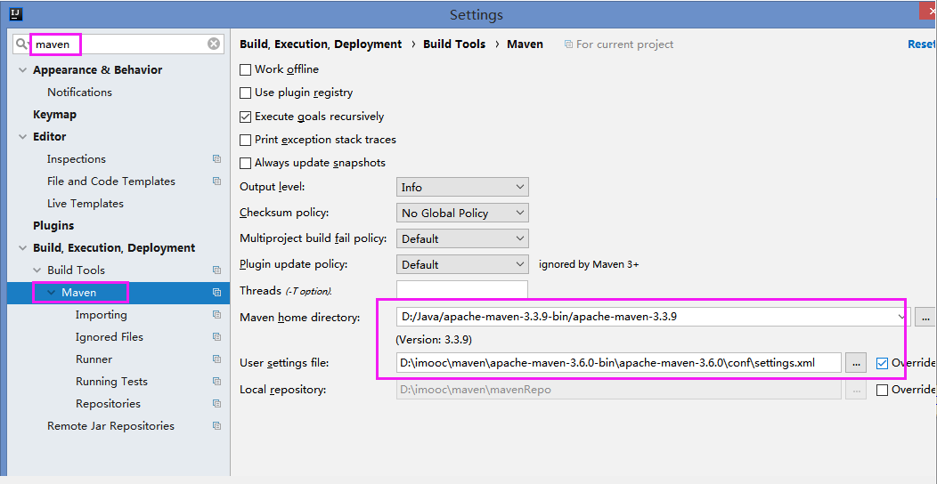937x484 pixels.
Task: Open Plugins settings page
Action: coord(53,226)
